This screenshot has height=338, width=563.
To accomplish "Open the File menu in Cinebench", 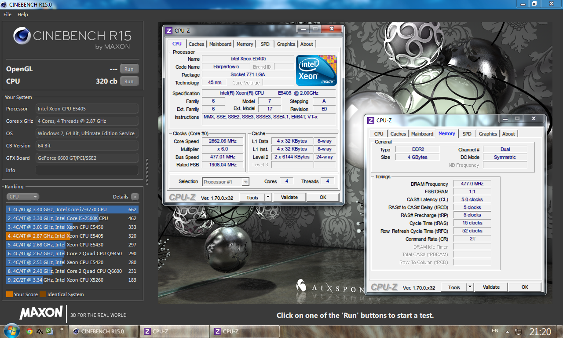I will pyautogui.click(x=7, y=15).
